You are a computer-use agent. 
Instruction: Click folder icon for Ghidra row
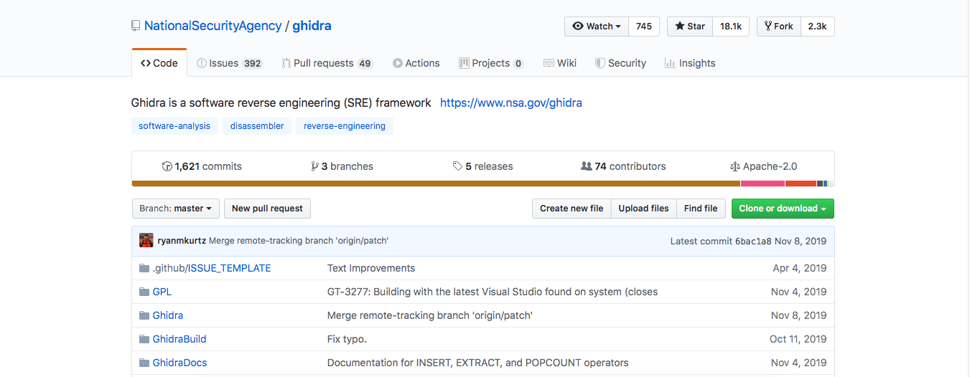(x=144, y=315)
